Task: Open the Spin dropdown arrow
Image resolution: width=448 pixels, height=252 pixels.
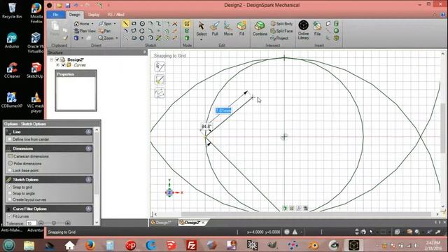Action: (115, 24)
